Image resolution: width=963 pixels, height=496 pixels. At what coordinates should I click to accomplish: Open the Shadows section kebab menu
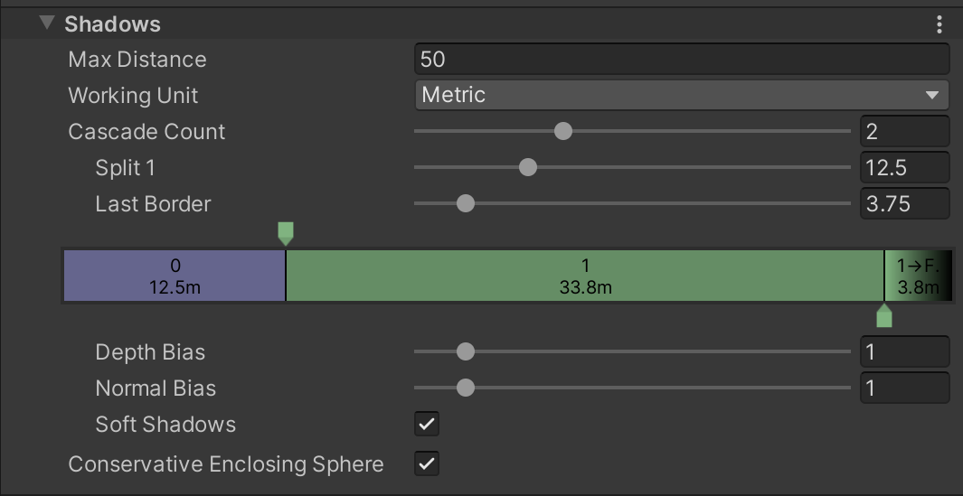(x=940, y=24)
